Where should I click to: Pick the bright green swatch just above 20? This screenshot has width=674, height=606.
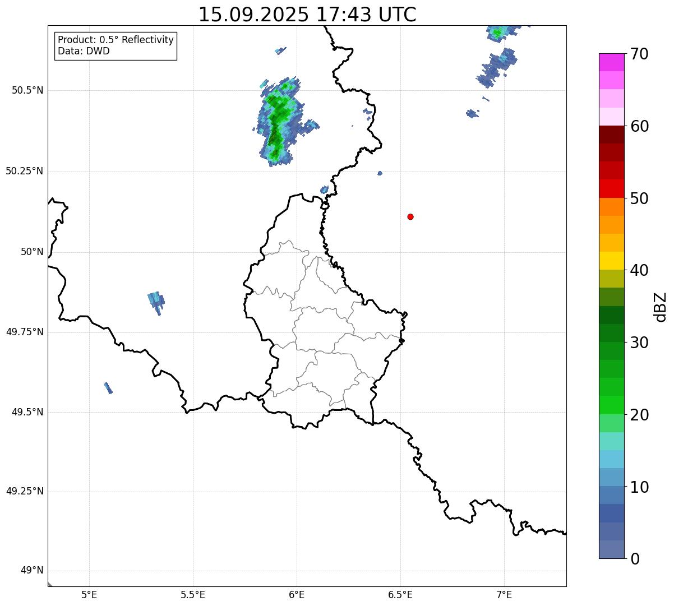point(611,405)
